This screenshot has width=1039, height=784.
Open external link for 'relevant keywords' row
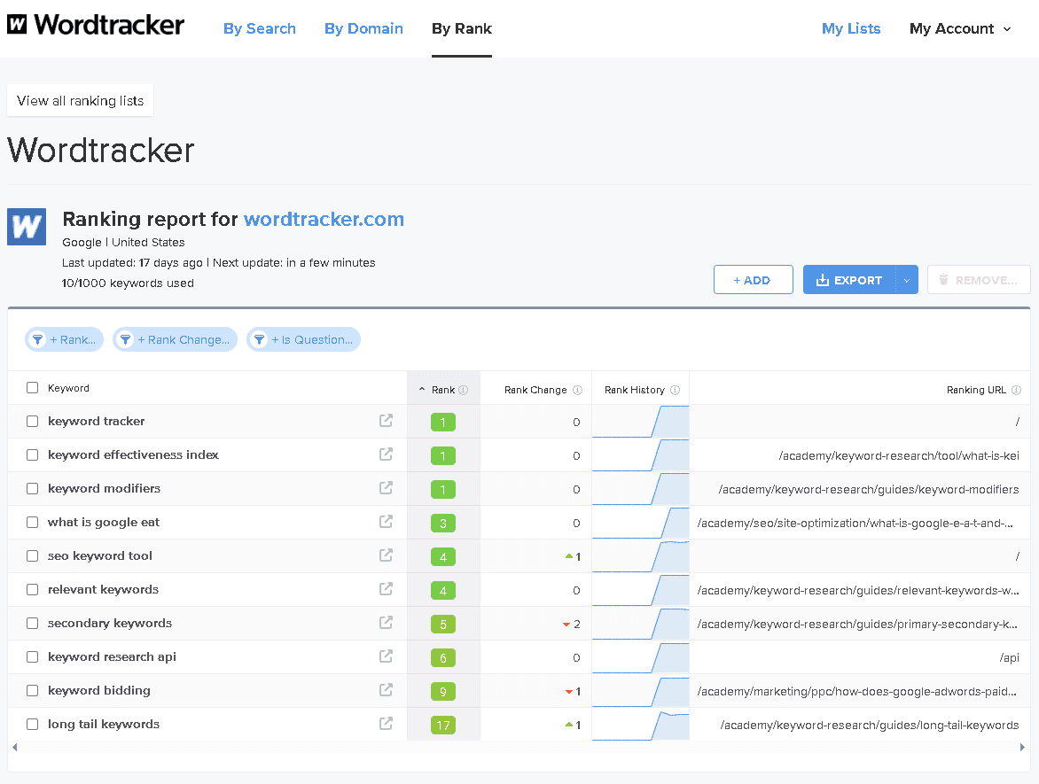[x=386, y=588]
